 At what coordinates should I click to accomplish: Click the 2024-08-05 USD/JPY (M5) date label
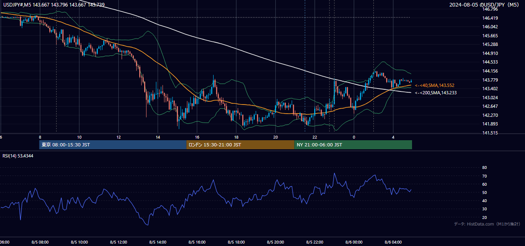point(485,5)
